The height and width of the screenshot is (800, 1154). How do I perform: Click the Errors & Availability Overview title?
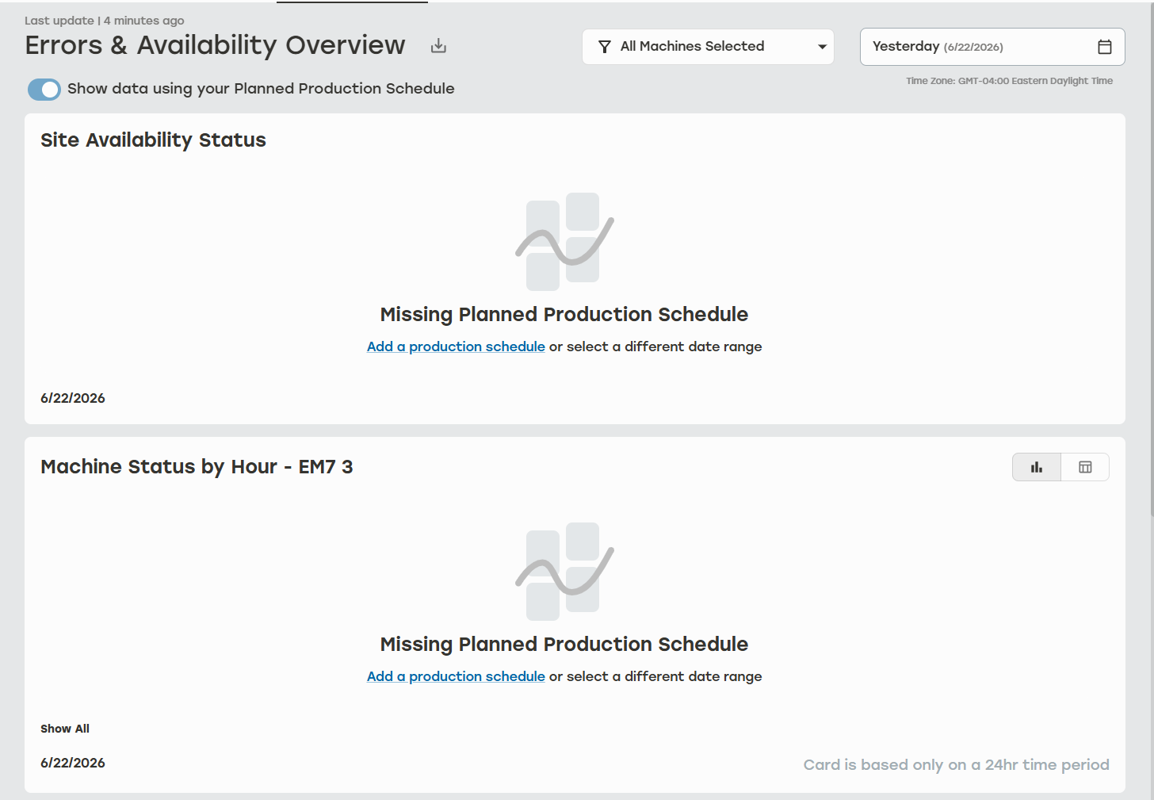(215, 45)
